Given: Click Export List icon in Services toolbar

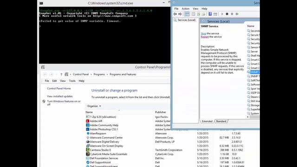Looking at the screenshot, I should pos(203,14).
